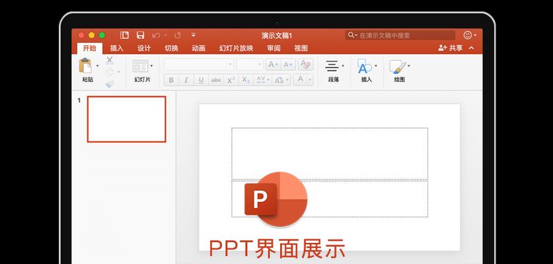Image resolution: width=553 pixels, height=264 pixels.
Task: Toggle Bold formatting
Action: pos(171,80)
